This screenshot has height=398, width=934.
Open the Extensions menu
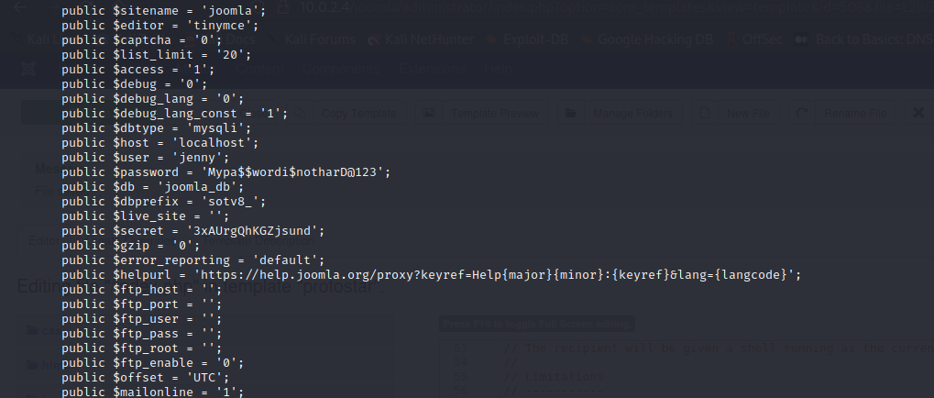[x=432, y=69]
